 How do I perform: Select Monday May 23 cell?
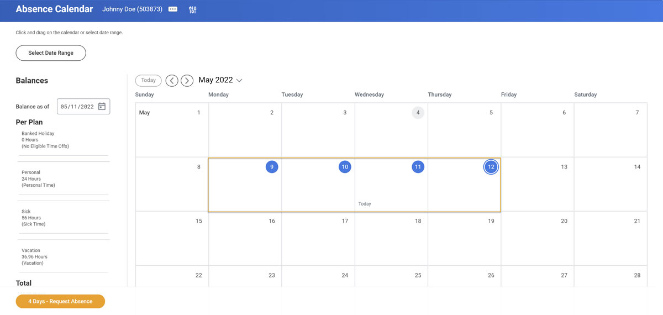pos(245,276)
